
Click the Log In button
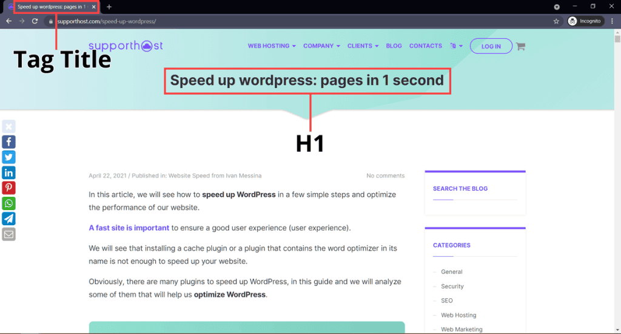[x=491, y=46]
